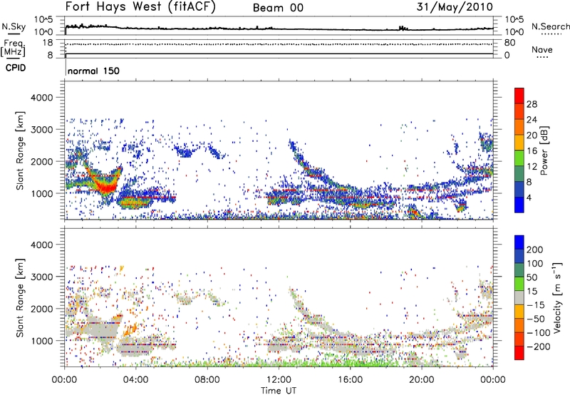Click the "Beam 00" label
This screenshot has width=570, height=395.
(x=278, y=8)
